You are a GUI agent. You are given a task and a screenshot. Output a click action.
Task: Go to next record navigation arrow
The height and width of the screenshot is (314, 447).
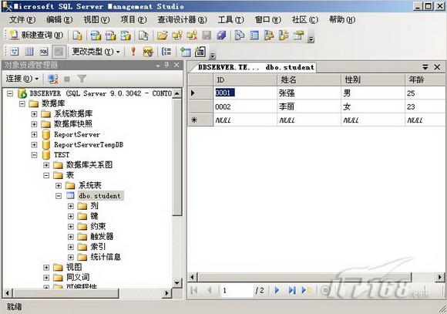[x=277, y=291]
